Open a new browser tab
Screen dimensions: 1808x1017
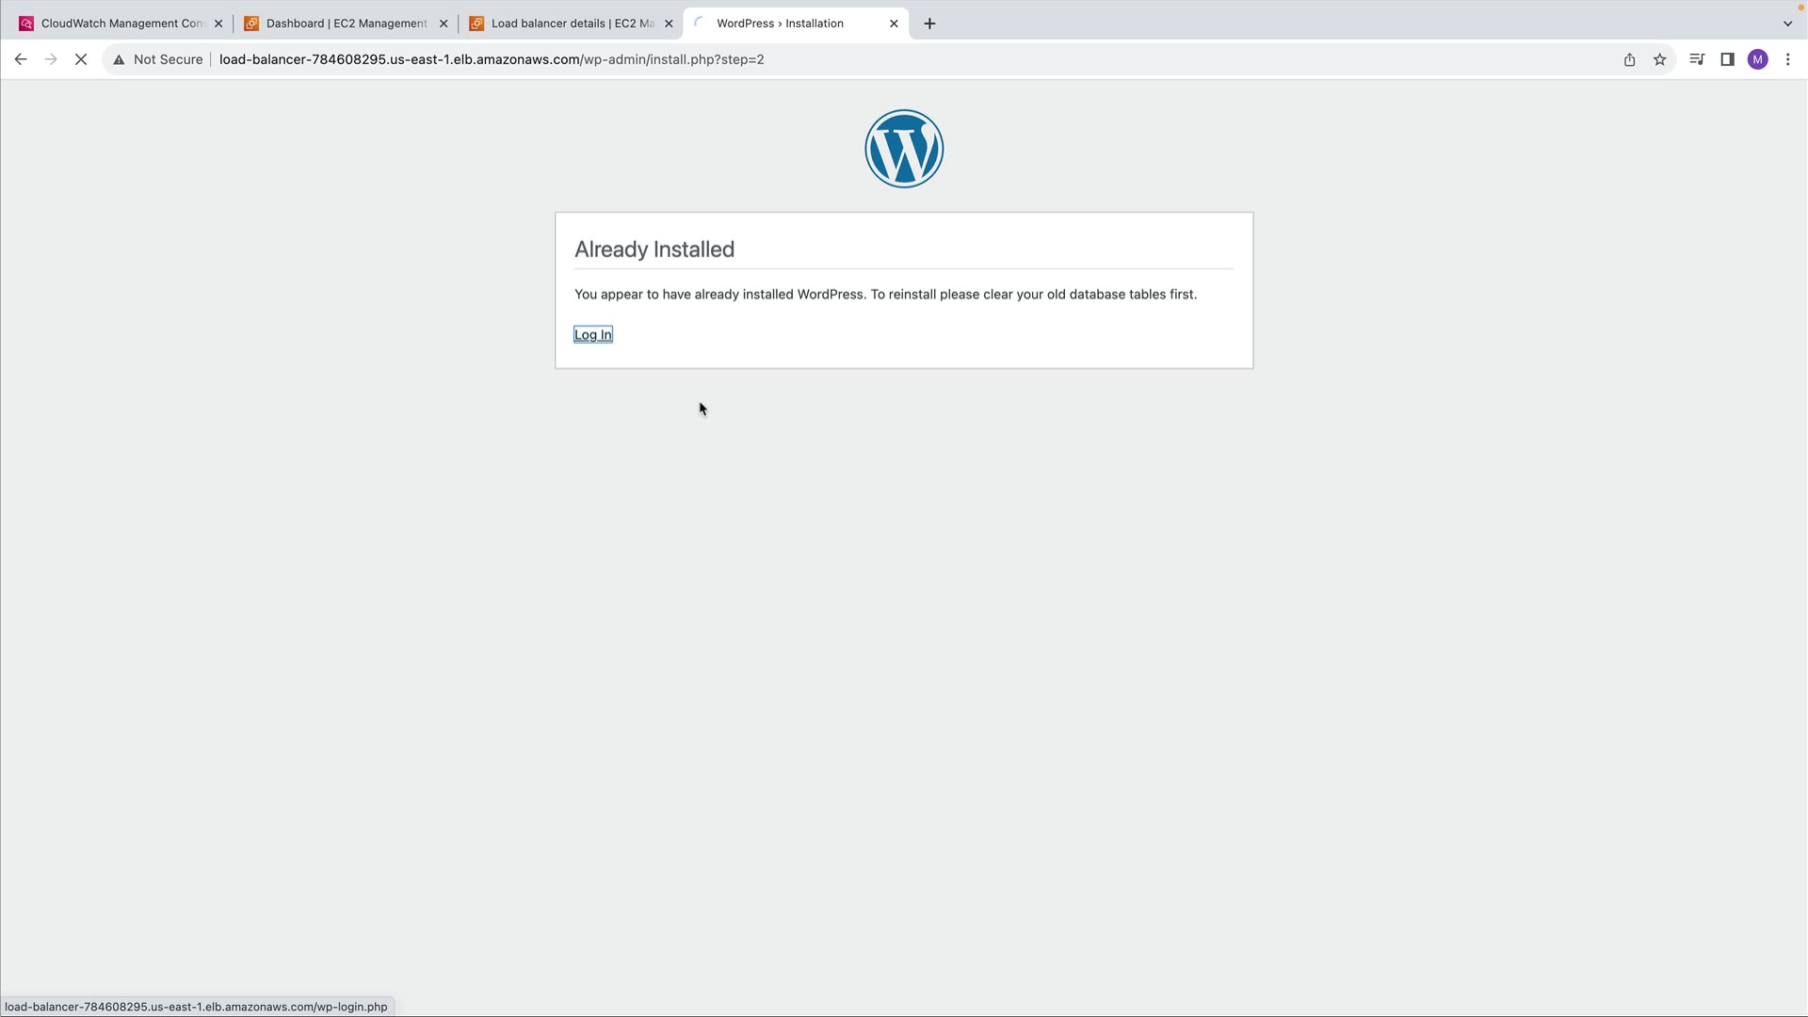(x=929, y=24)
